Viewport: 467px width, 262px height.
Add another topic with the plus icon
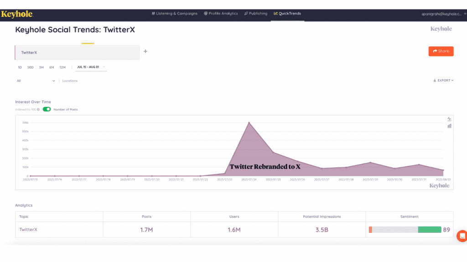145,51
